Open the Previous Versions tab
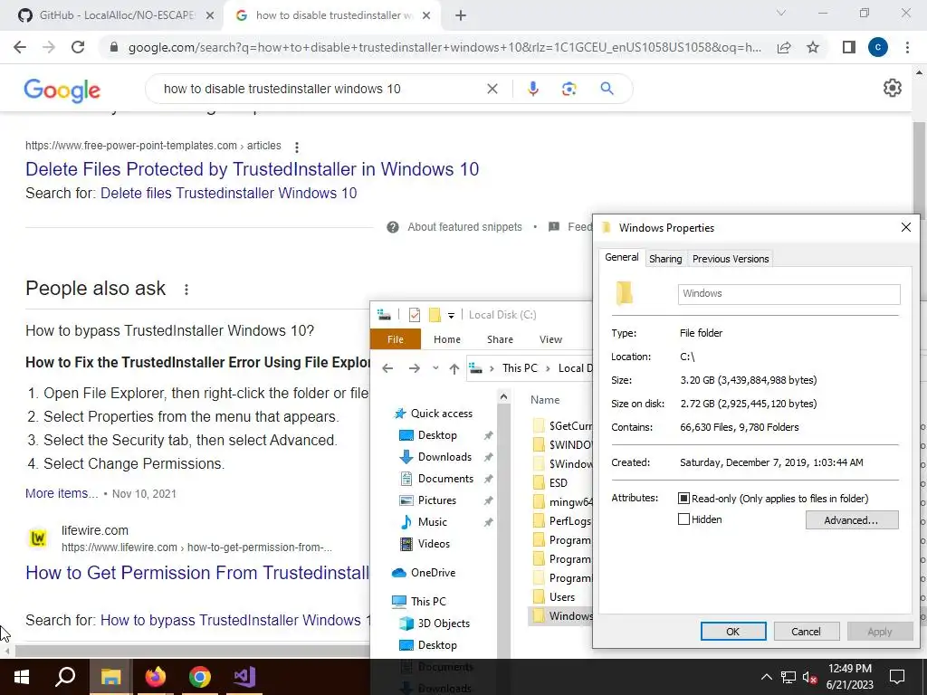 click(731, 259)
